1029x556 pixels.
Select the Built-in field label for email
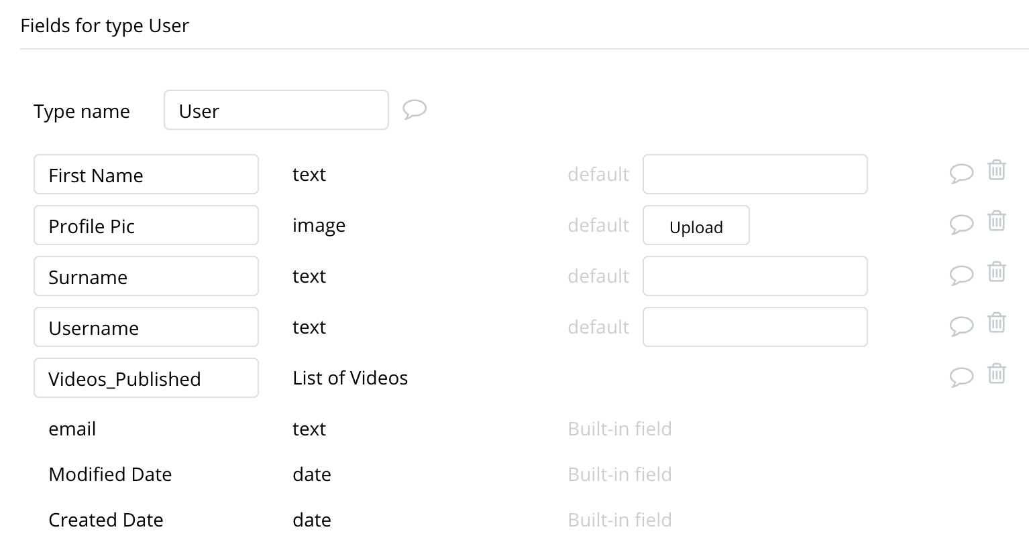tap(618, 429)
